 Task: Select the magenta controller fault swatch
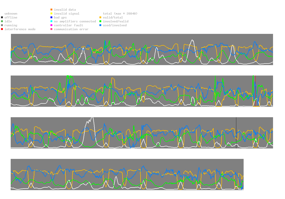point(52,25)
